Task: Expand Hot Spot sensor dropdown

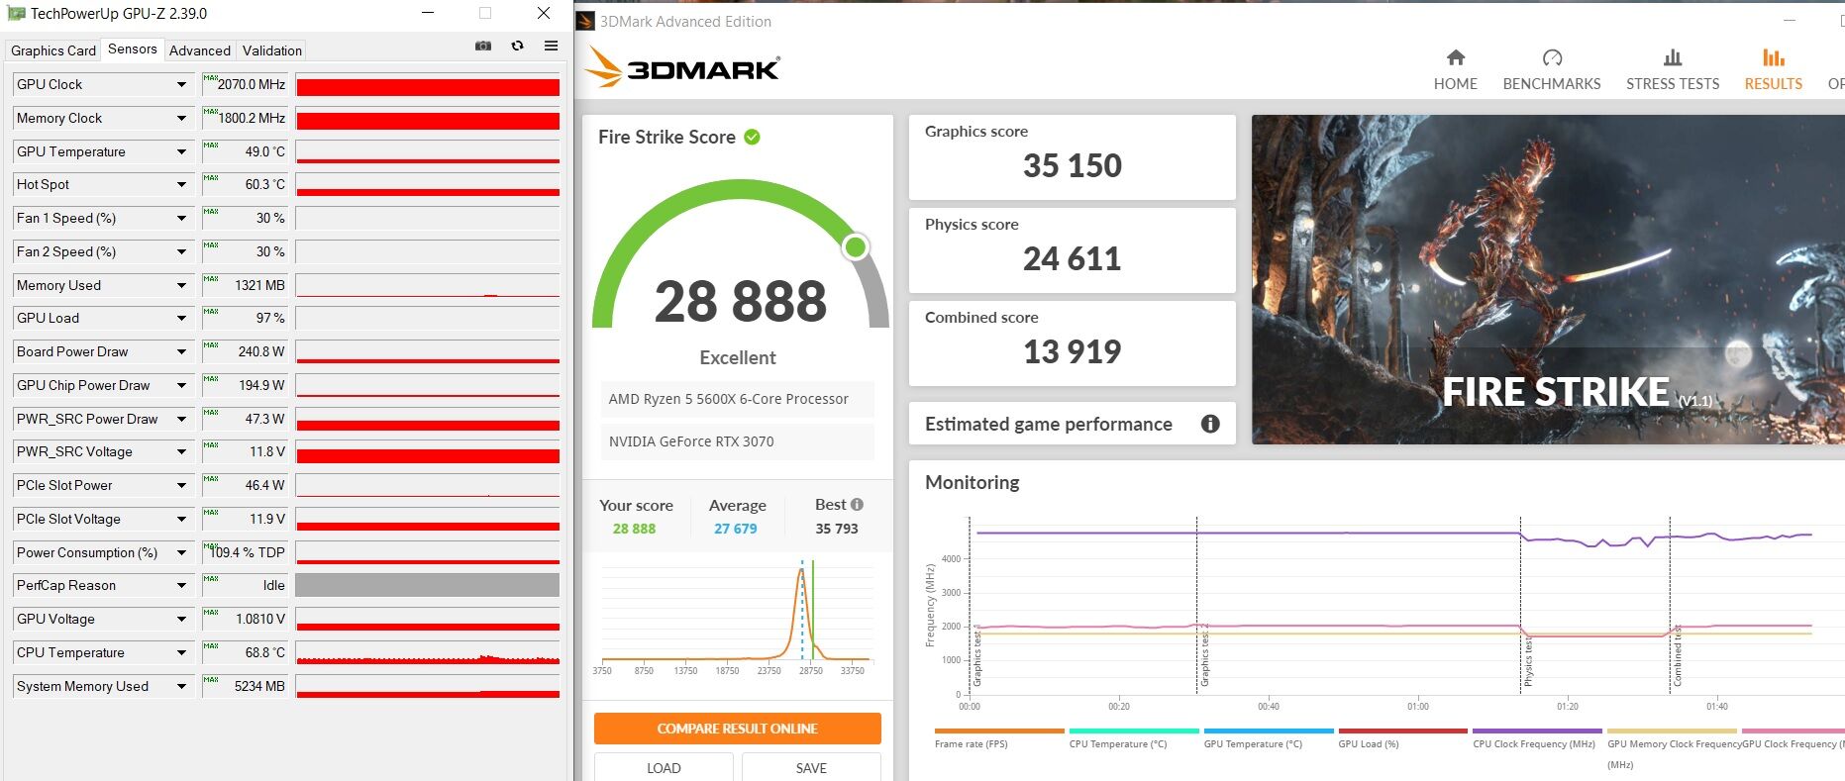Action: (x=181, y=185)
